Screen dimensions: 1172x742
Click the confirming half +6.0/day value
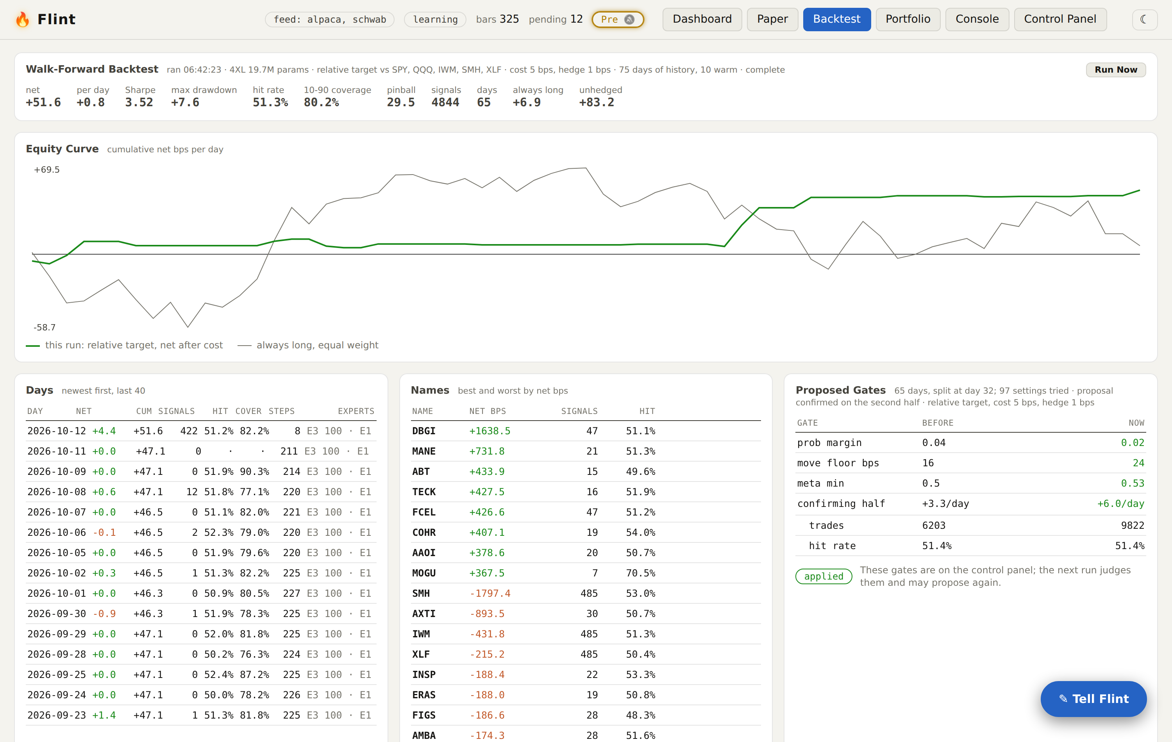[1120, 504]
